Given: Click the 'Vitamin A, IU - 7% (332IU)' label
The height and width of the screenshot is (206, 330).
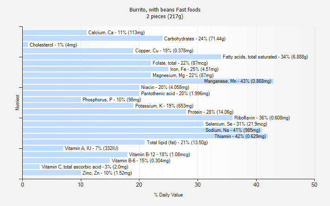Looking at the screenshot, I should [x=91, y=148].
